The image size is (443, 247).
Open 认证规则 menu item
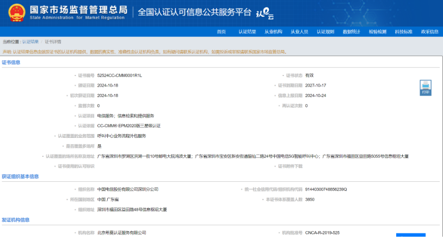click(x=325, y=31)
